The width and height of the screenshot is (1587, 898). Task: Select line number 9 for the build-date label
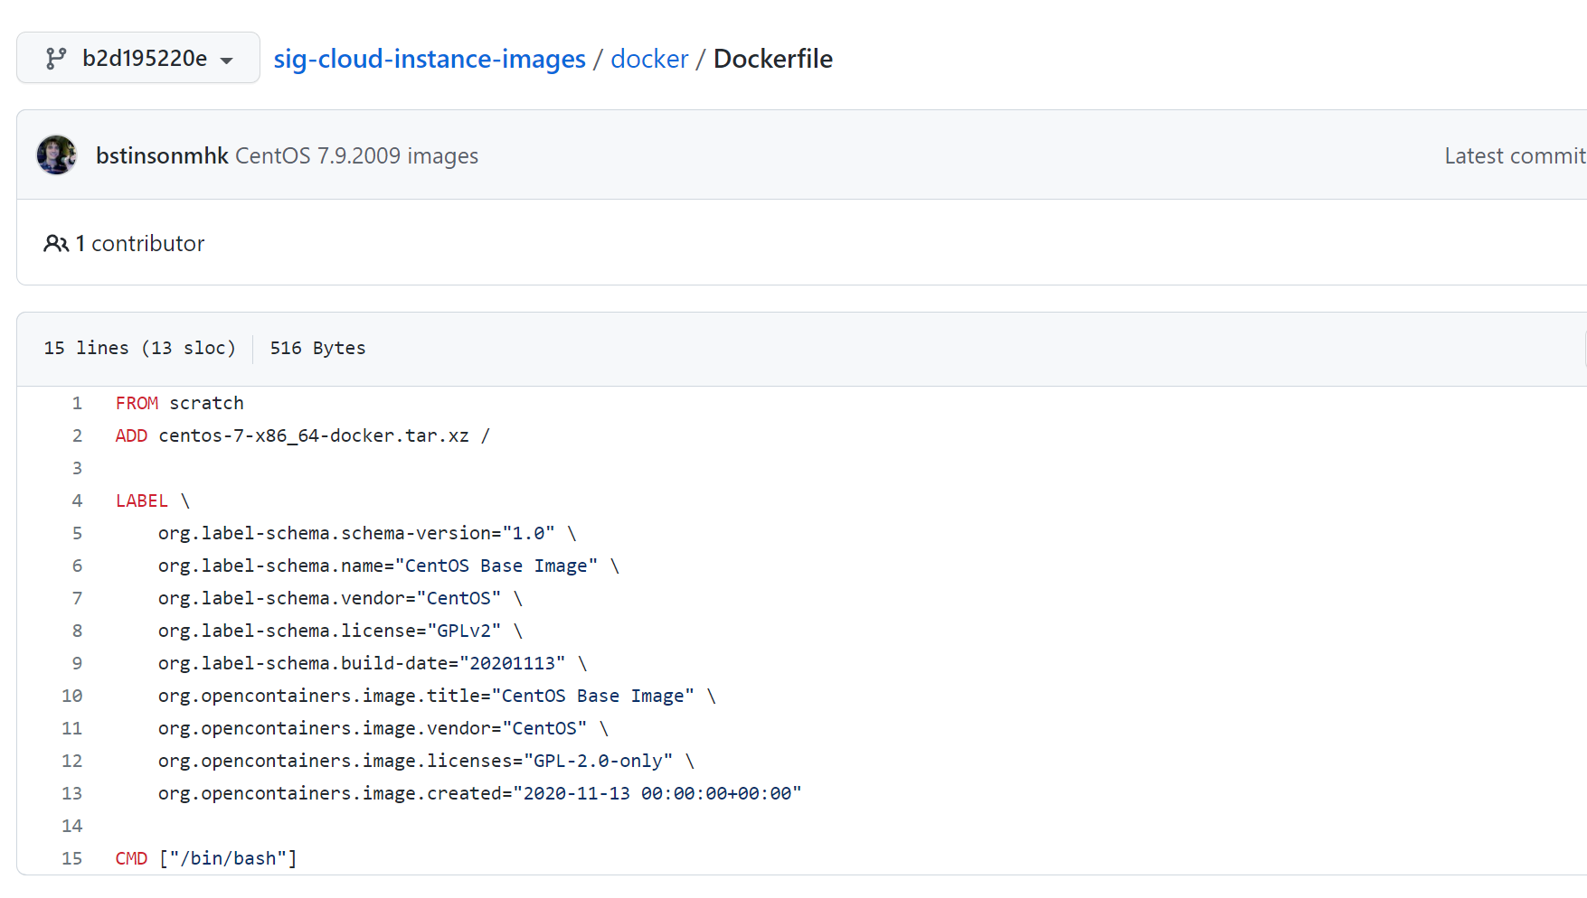click(x=77, y=664)
